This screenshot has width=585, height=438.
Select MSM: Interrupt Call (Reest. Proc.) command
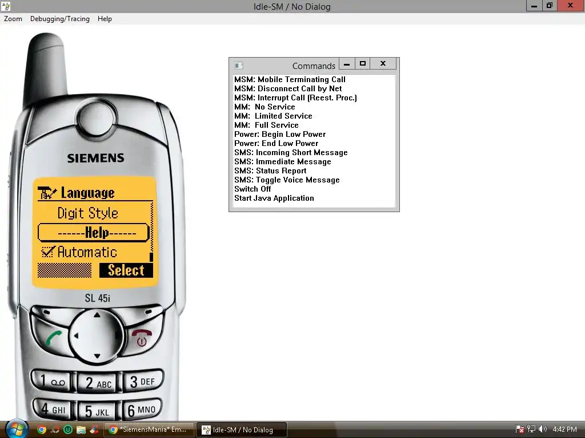coord(295,98)
